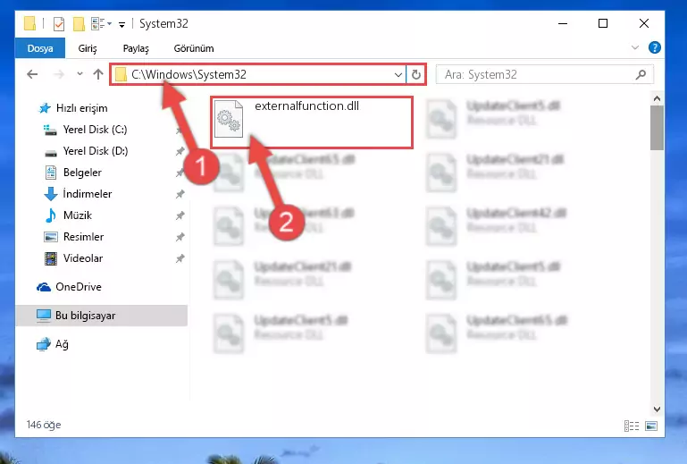Click the New folder icon in quick access toolbar
Viewport: 687px width, 464px height.
[79, 23]
